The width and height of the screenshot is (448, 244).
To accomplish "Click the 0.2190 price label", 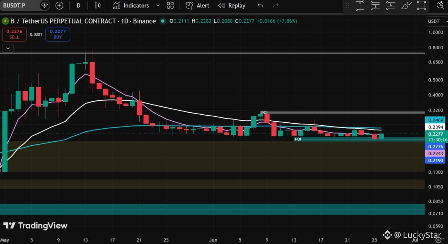I will 436,160.
